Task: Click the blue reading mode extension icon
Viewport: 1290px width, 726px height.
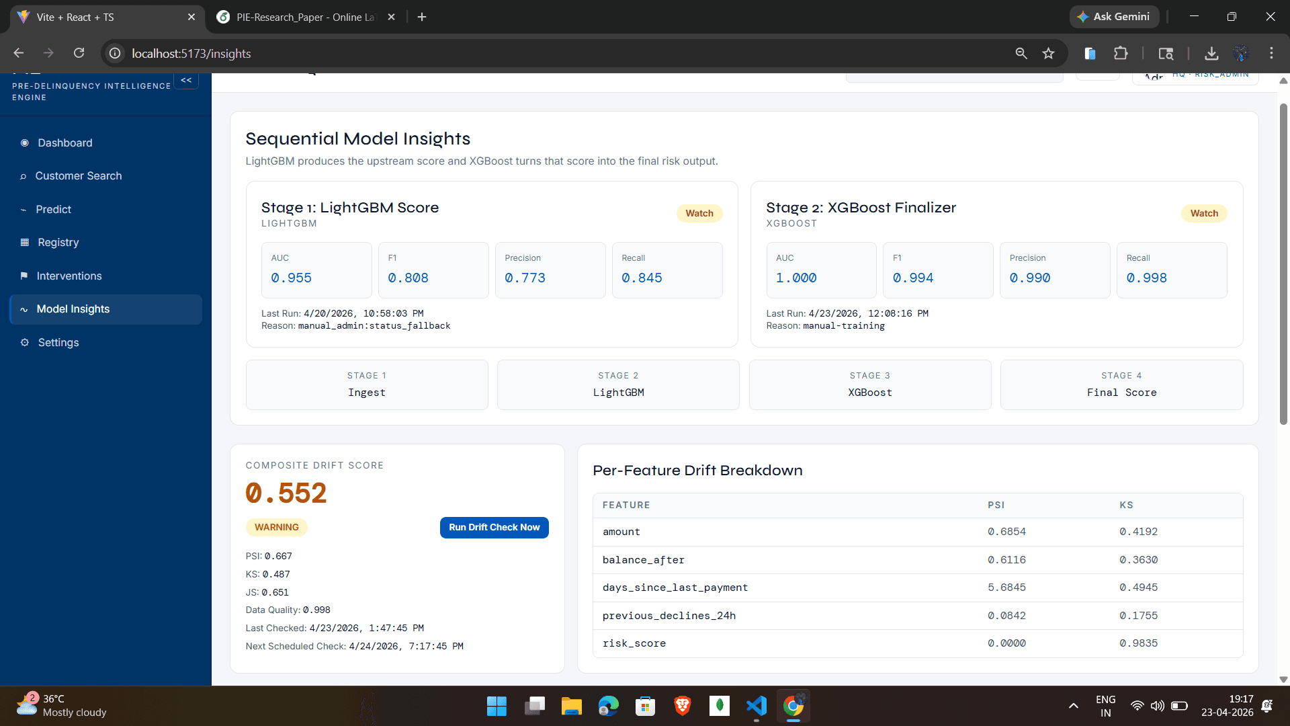Action: coord(1090,53)
